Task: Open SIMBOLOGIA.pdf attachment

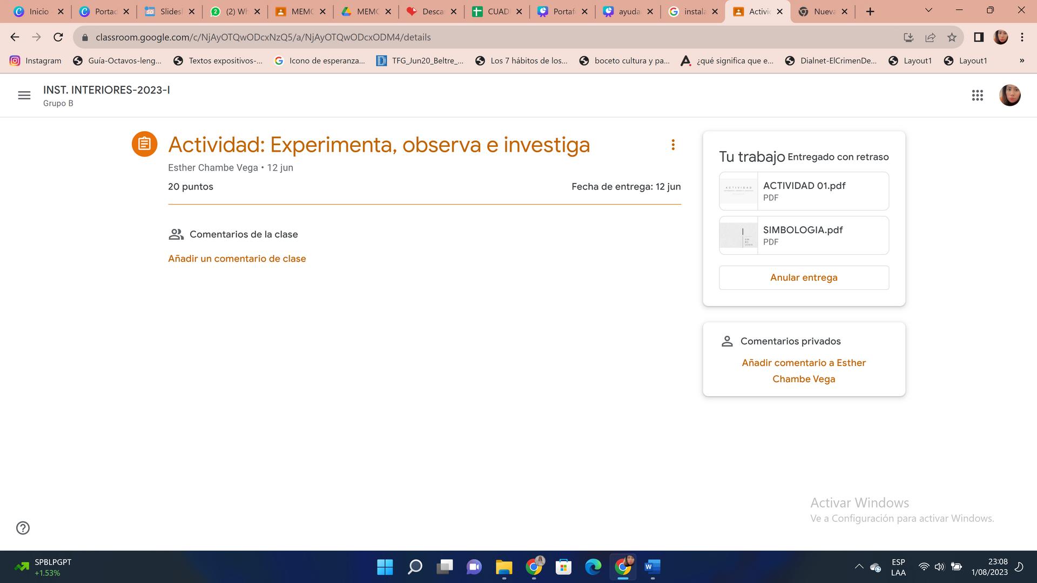Action: 803,235
